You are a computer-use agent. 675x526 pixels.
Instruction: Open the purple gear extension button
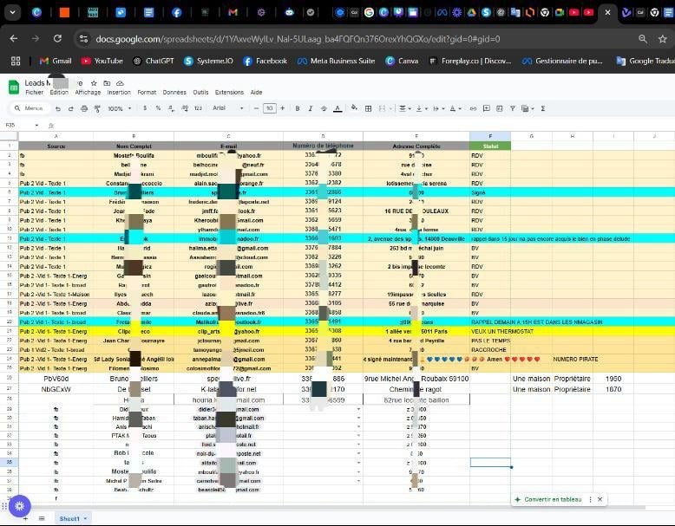pos(19,506)
